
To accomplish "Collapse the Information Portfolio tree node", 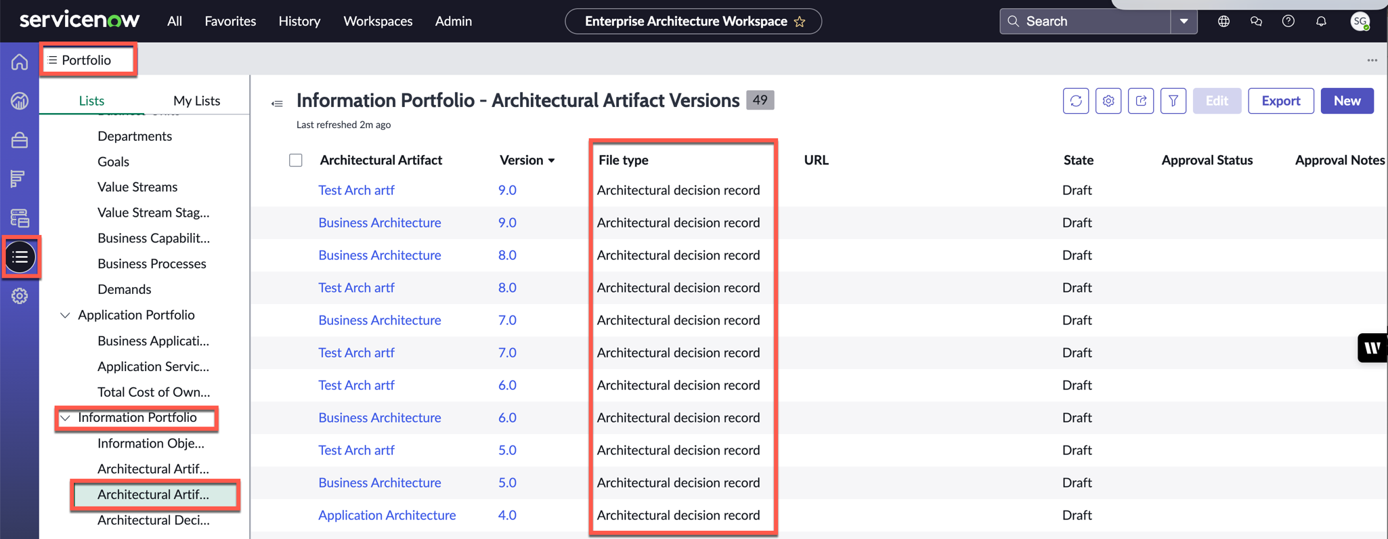I will click(65, 418).
